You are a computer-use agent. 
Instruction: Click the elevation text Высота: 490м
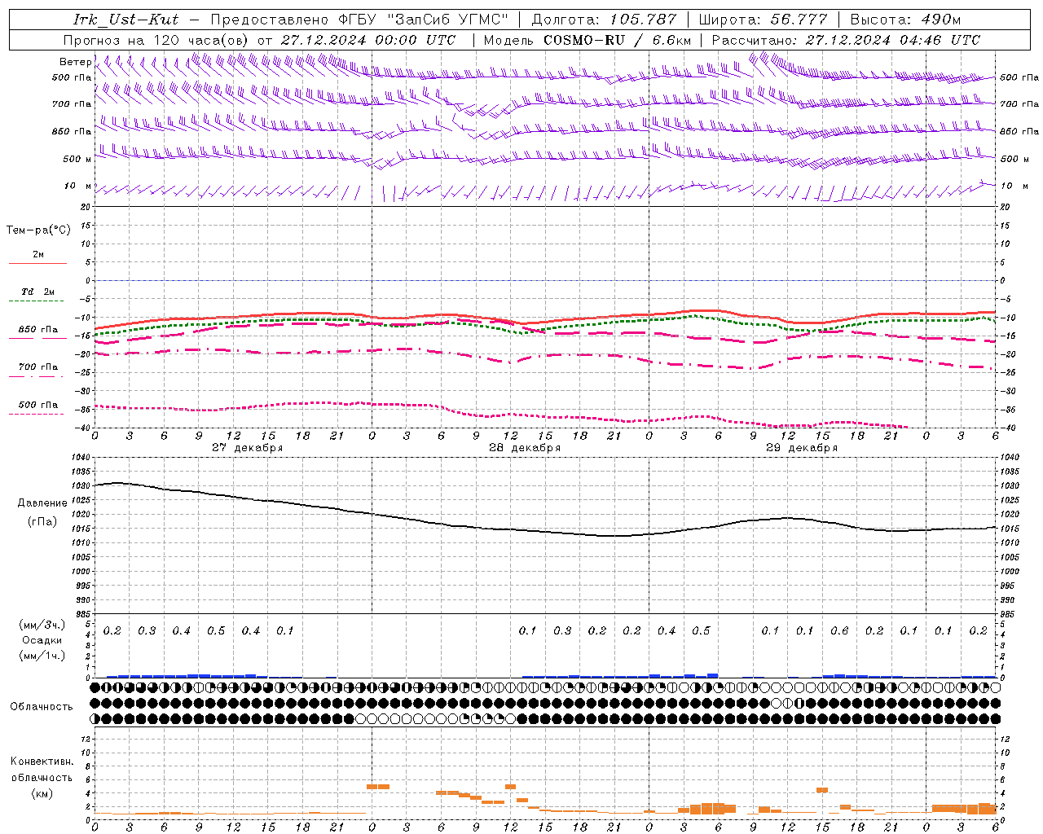(x=905, y=20)
